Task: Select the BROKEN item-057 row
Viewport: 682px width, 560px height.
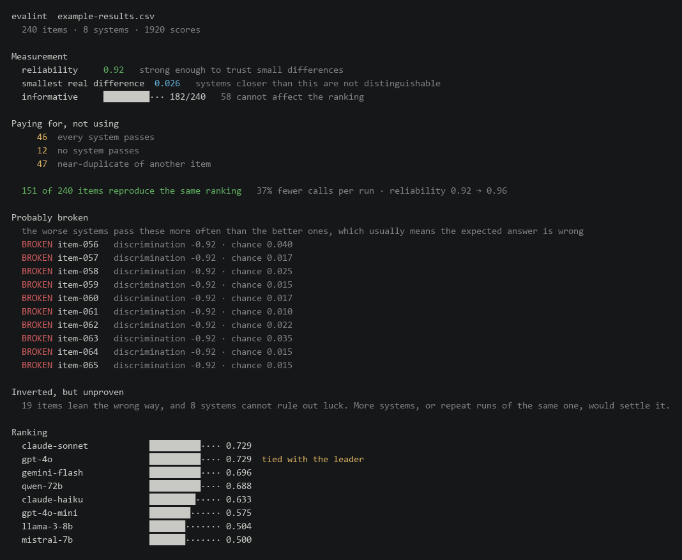Action: pyautogui.click(x=157, y=258)
